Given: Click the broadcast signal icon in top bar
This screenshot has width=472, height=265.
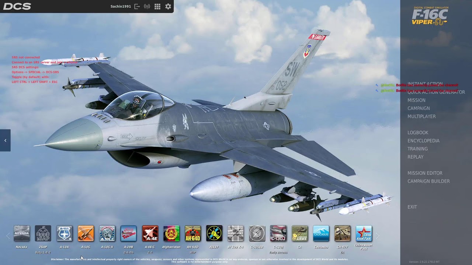Looking at the screenshot, I should 147,6.
